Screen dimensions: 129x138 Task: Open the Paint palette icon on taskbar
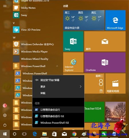(84, 134)
